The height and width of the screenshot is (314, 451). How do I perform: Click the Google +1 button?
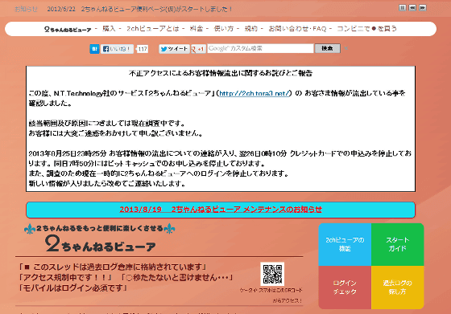click(x=198, y=49)
